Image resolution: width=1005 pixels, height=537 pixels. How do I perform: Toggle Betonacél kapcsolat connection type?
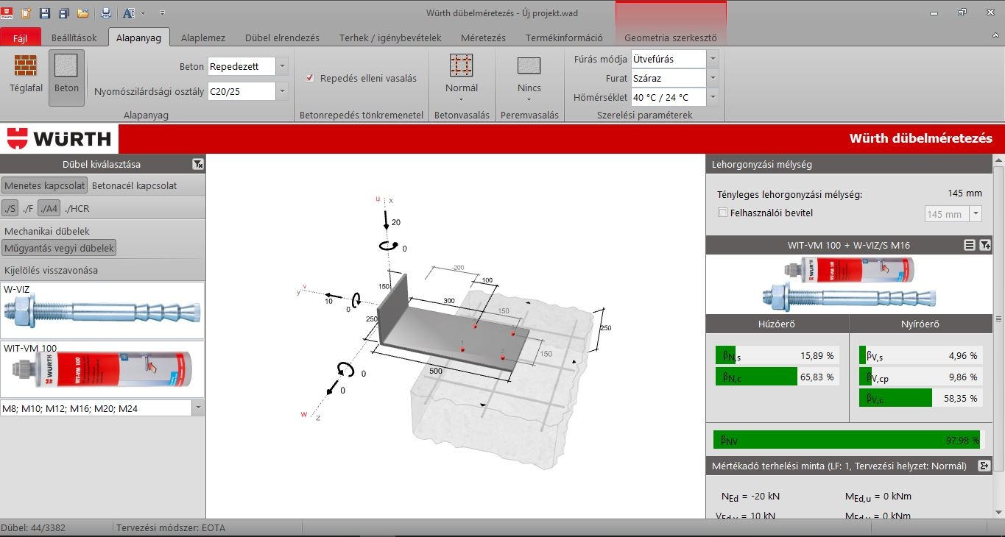pos(135,185)
